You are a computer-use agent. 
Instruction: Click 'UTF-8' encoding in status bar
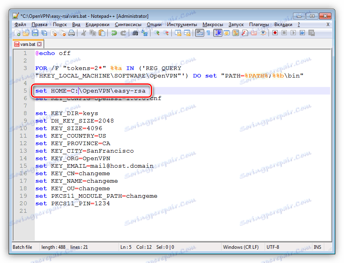pos(273,247)
